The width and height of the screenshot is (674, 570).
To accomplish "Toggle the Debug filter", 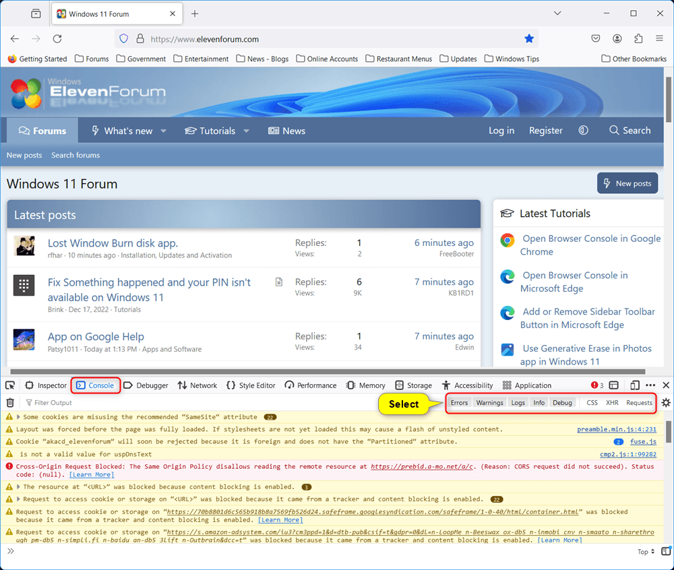I will click(562, 402).
